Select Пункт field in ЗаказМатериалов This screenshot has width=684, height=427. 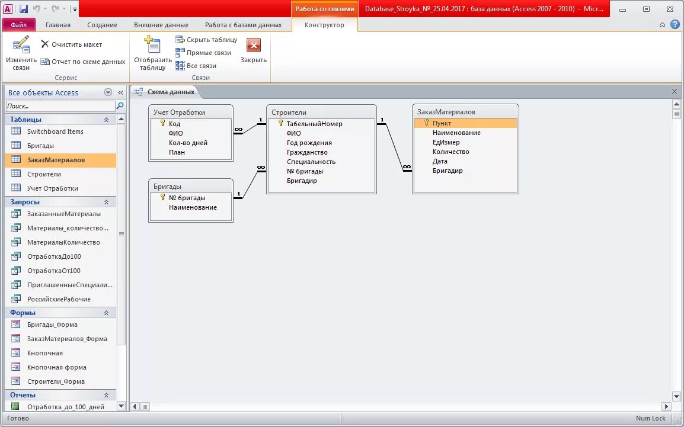click(x=465, y=123)
